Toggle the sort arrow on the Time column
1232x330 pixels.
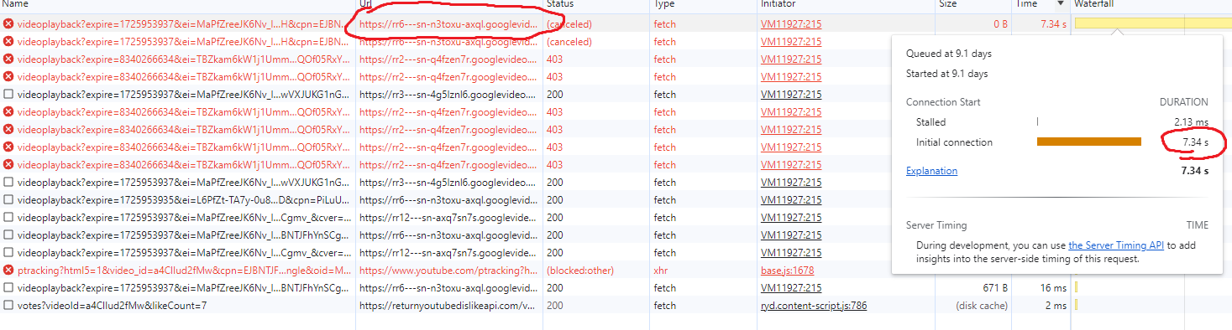click(1062, 4)
